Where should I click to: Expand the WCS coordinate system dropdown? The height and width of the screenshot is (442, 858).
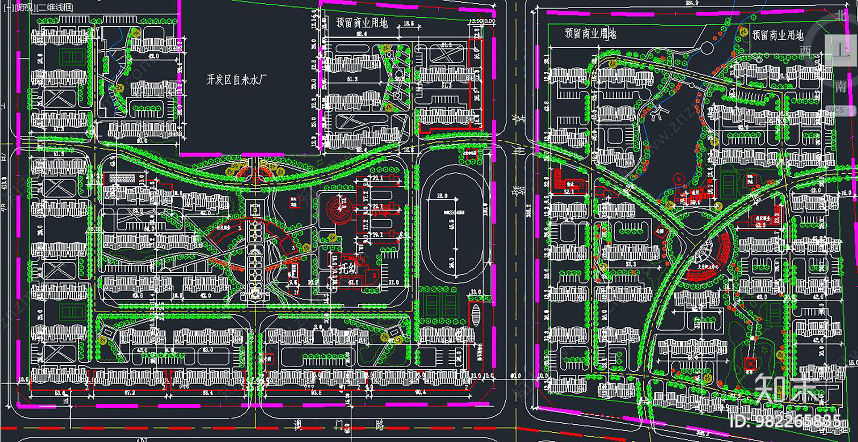[x=841, y=110]
